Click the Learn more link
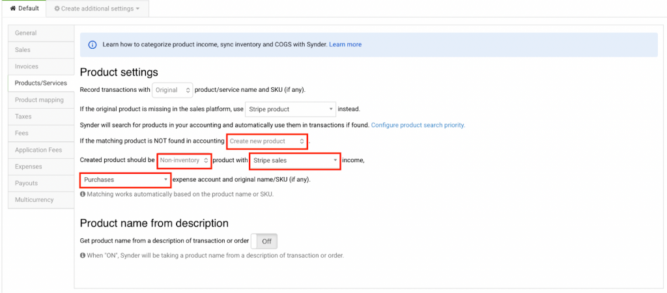Viewport: 667px width, 293px height. tap(345, 45)
